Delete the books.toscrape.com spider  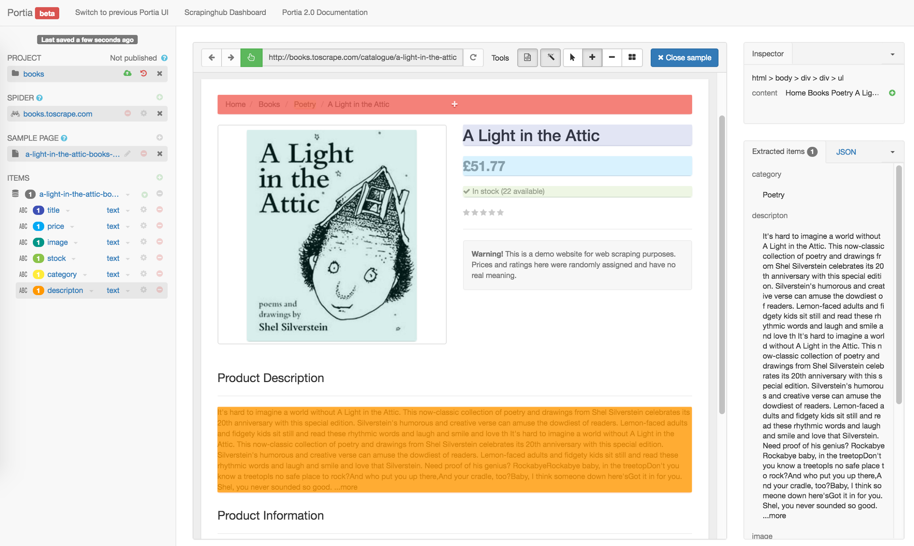128,113
